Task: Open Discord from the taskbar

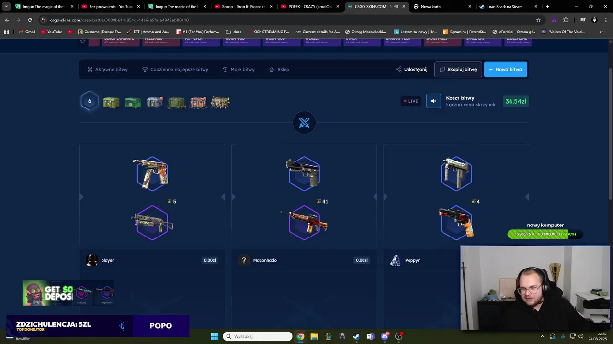Action: point(385,336)
